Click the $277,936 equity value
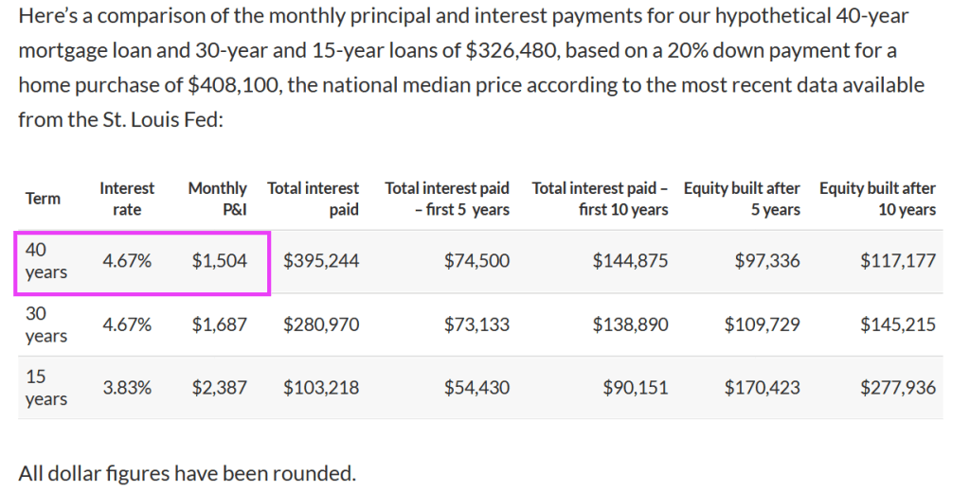This screenshot has width=970, height=491. pos(897,388)
